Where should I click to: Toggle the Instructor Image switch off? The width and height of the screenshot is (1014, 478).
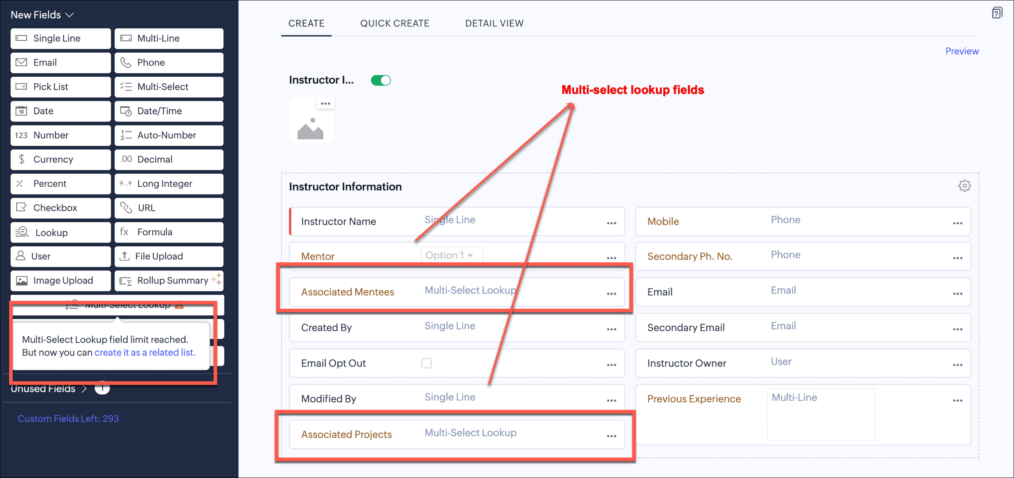[381, 80]
